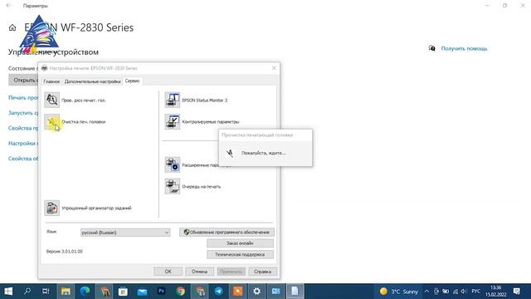Click the Настройки link in Settings
Screen dimensions: 531x299
pos(23,144)
